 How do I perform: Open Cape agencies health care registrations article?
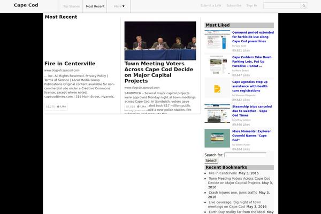pyautogui.click(x=250, y=86)
